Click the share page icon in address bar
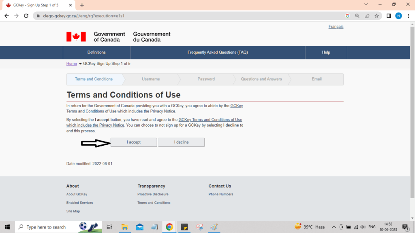Screen dimensions: 415x233 coord(367,16)
